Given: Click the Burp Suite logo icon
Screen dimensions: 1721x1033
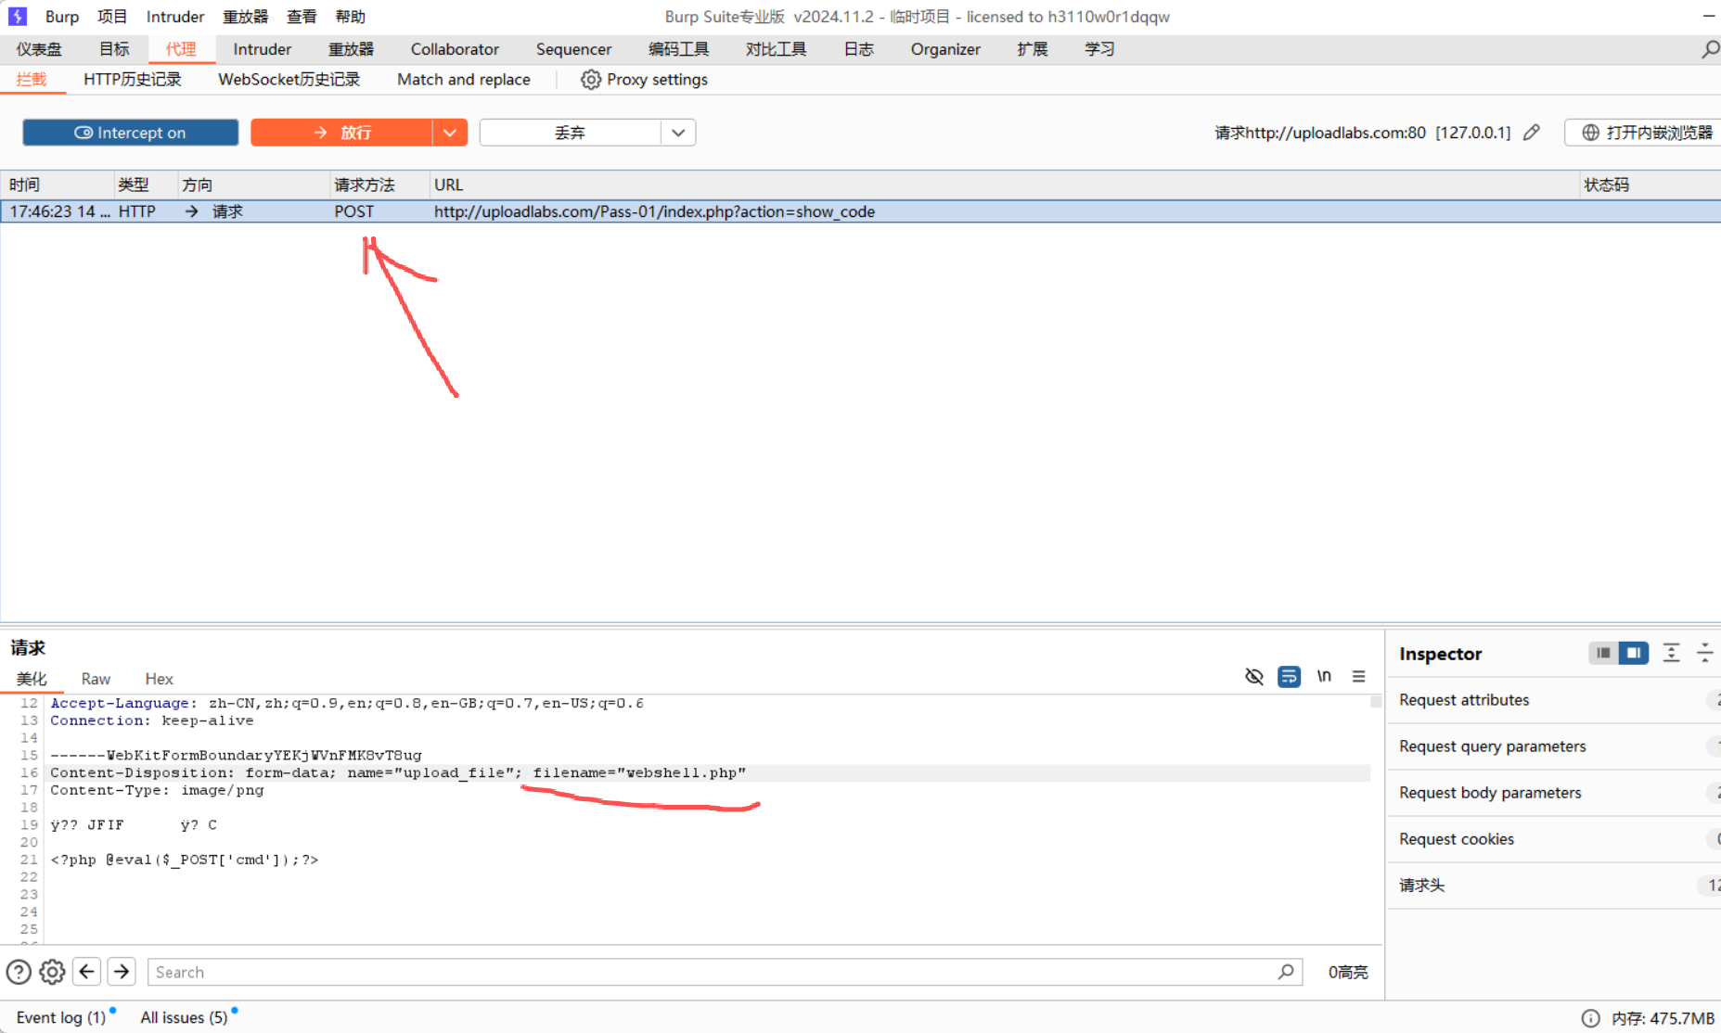Looking at the screenshot, I should (x=18, y=16).
